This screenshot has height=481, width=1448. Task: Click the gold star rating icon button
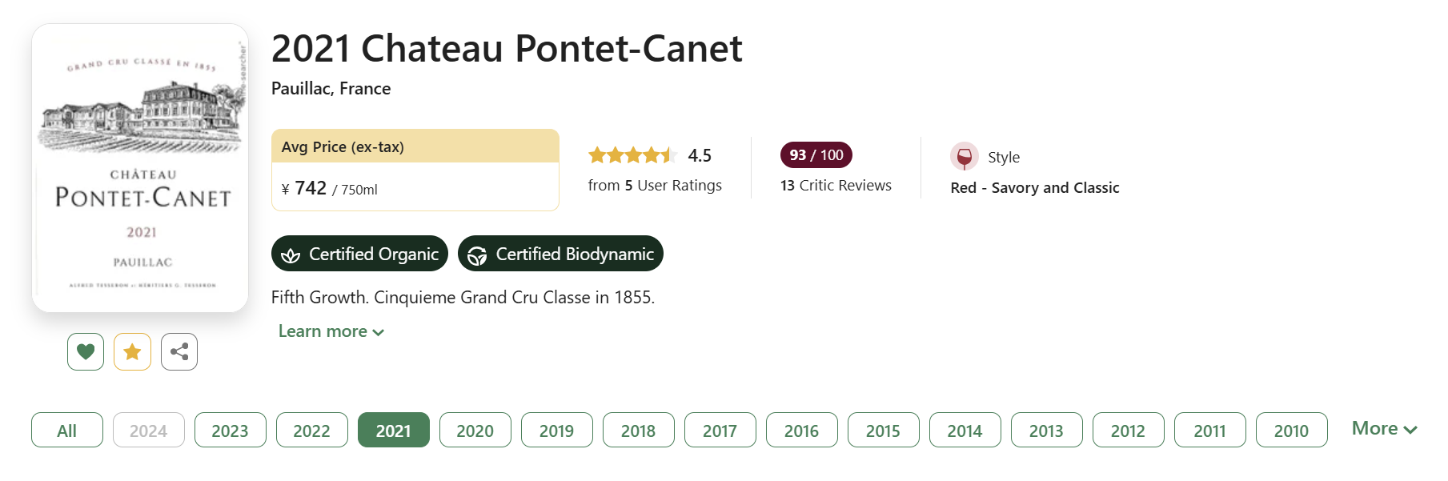[132, 351]
